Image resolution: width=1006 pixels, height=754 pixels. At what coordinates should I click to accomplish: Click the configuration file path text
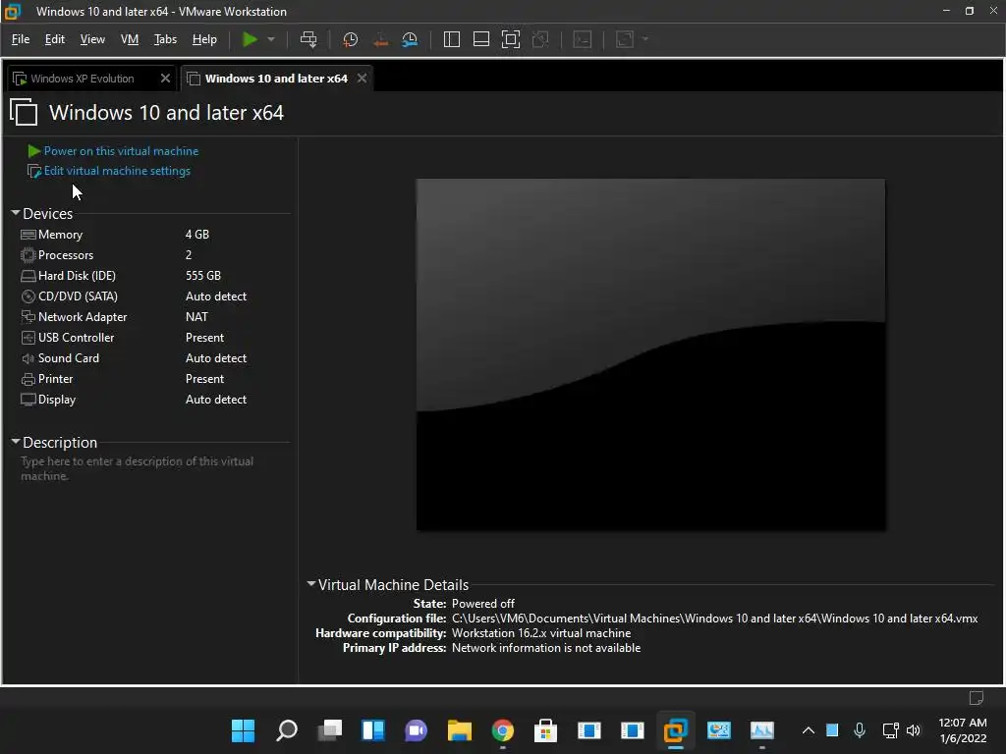[715, 619]
